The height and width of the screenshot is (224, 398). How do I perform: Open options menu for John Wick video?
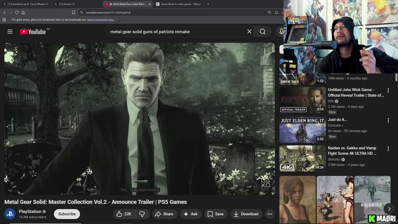point(388,90)
